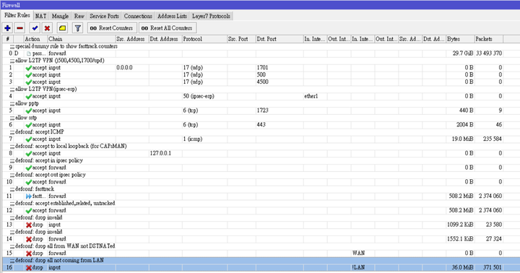520x273 pixels.
Task: Go to the Service Ports tab
Action: pos(104,16)
